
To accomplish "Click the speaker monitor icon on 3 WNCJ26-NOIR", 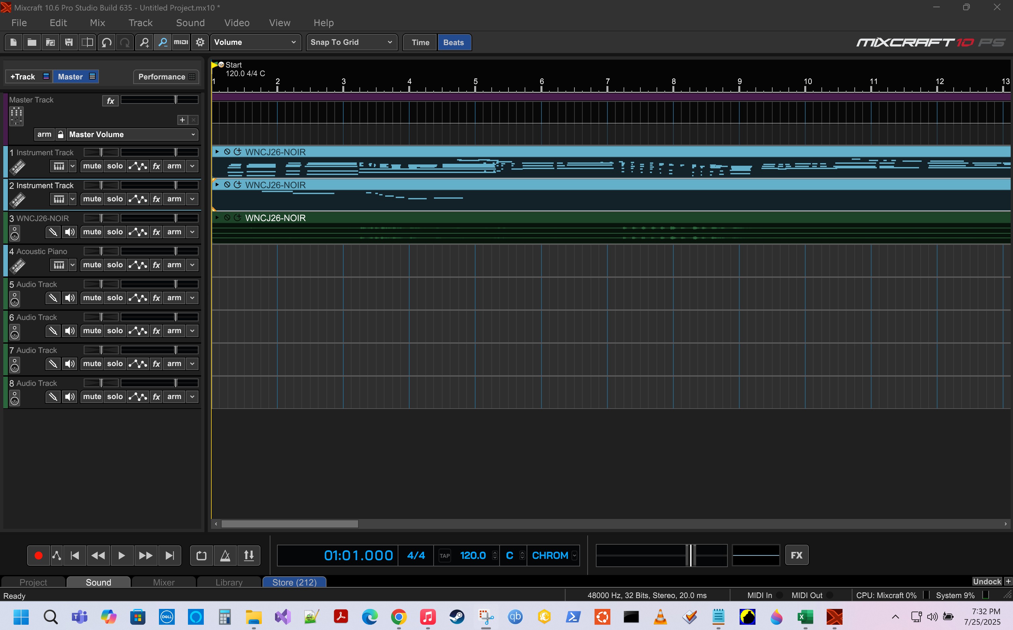I will [x=70, y=232].
